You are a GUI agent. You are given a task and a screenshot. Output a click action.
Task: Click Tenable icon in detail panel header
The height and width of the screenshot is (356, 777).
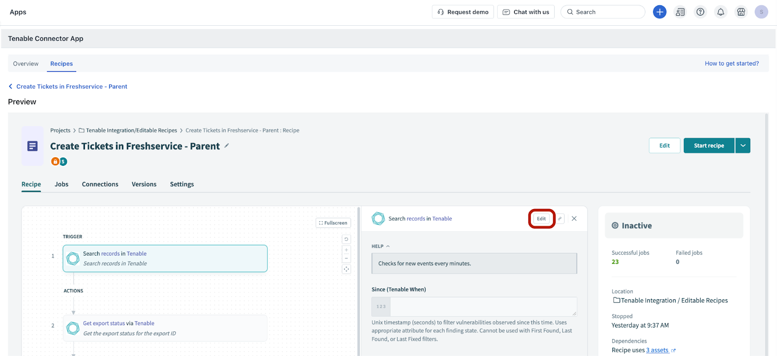[x=378, y=219]
